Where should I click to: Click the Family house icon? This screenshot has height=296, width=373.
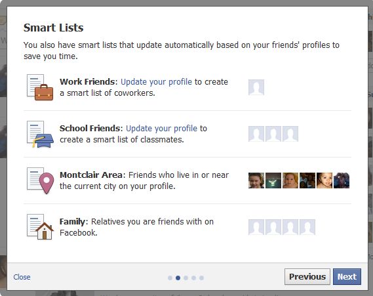tap(40, 228)
